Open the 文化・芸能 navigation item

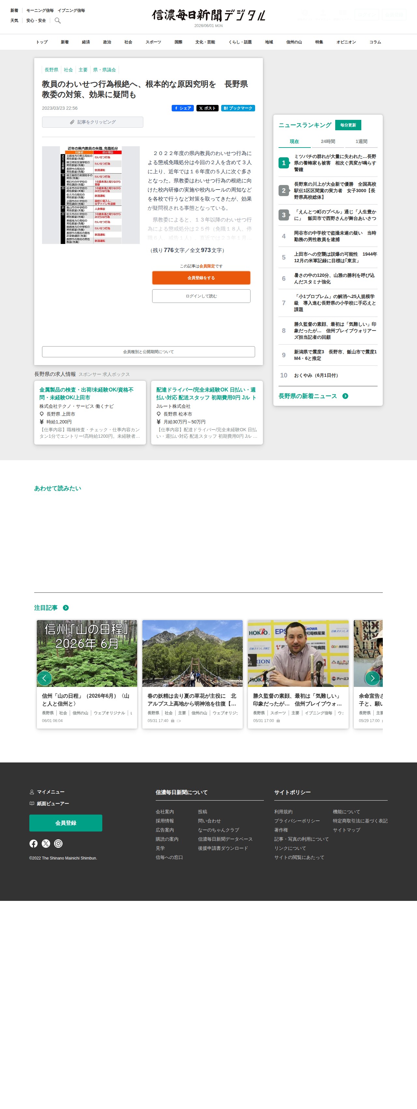tap(205, 42)
